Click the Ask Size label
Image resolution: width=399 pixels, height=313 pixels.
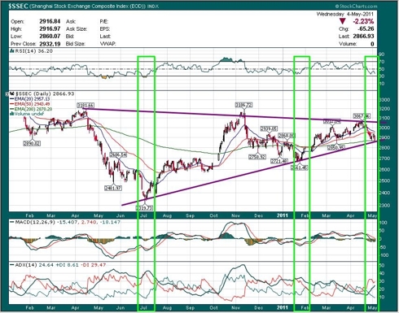point(77,28)
